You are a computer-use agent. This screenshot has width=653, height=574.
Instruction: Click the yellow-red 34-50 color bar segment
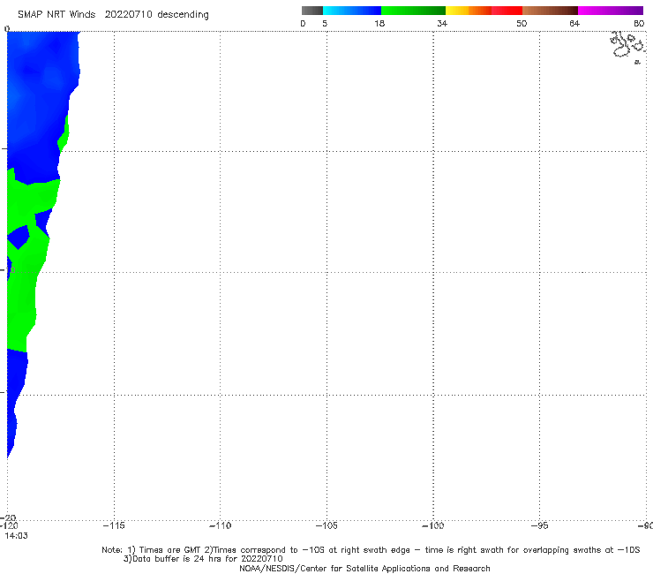click(x=484, y=11)
